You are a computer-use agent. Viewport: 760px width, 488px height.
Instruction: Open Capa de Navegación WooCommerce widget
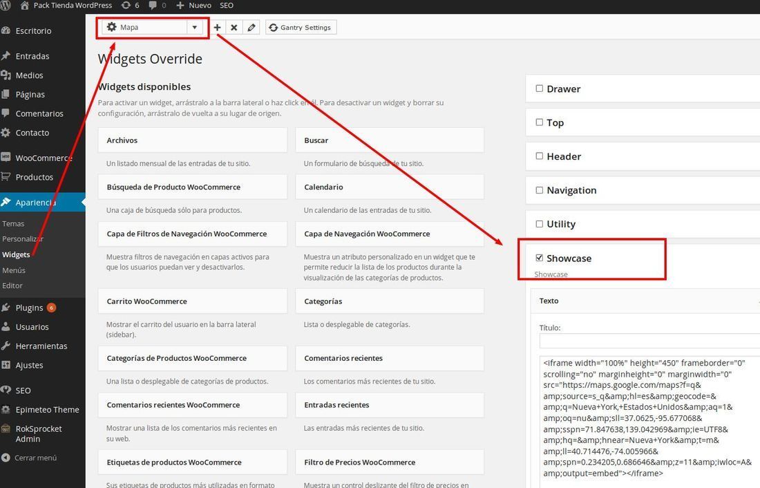390,234
